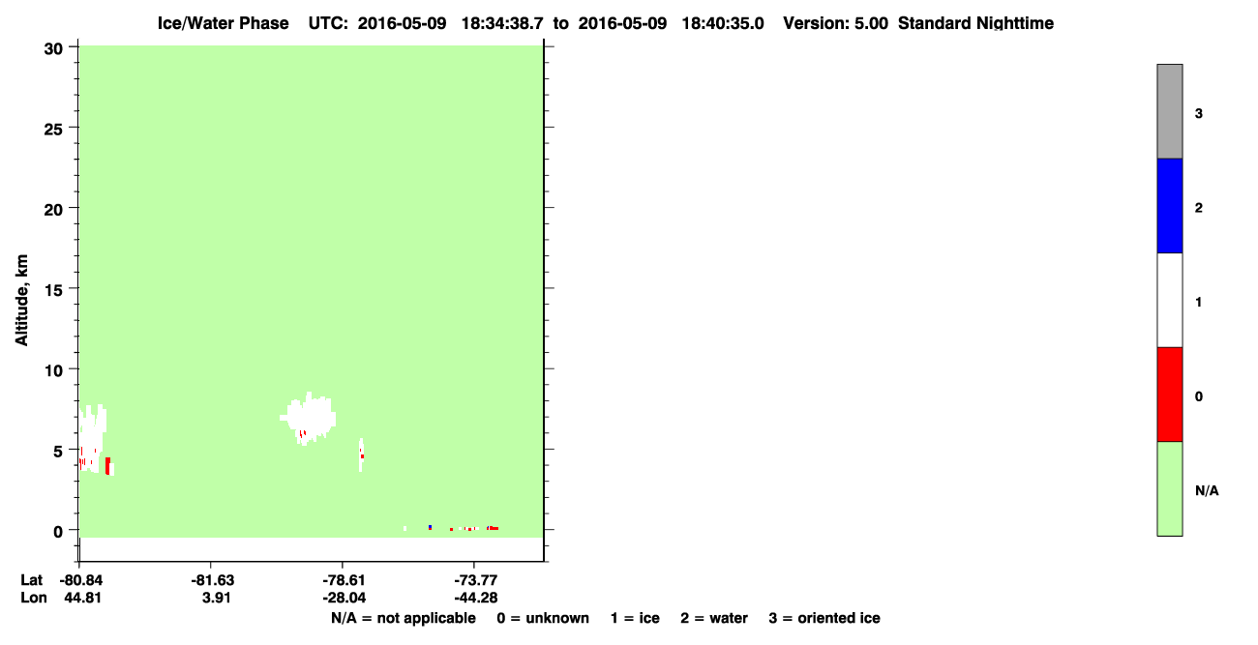
Task: Click longitude value -28.04
Action: [344, 598]
